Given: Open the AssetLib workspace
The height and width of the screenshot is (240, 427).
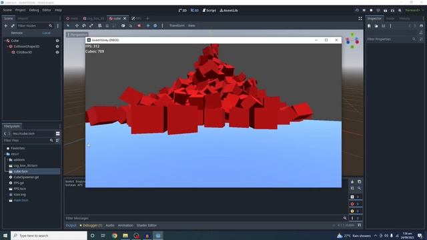Looking at the screenshot, I should tap(229, 11).
